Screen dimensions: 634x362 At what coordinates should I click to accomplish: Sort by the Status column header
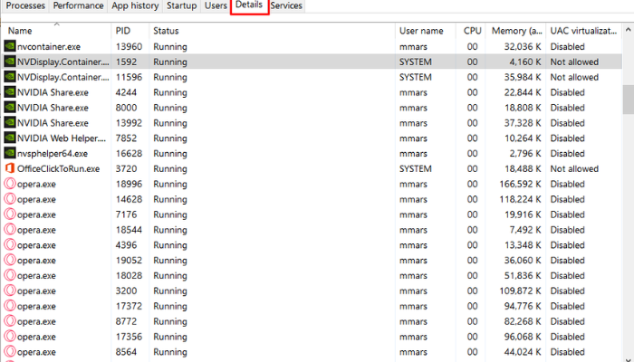click(x=272, y=31)
